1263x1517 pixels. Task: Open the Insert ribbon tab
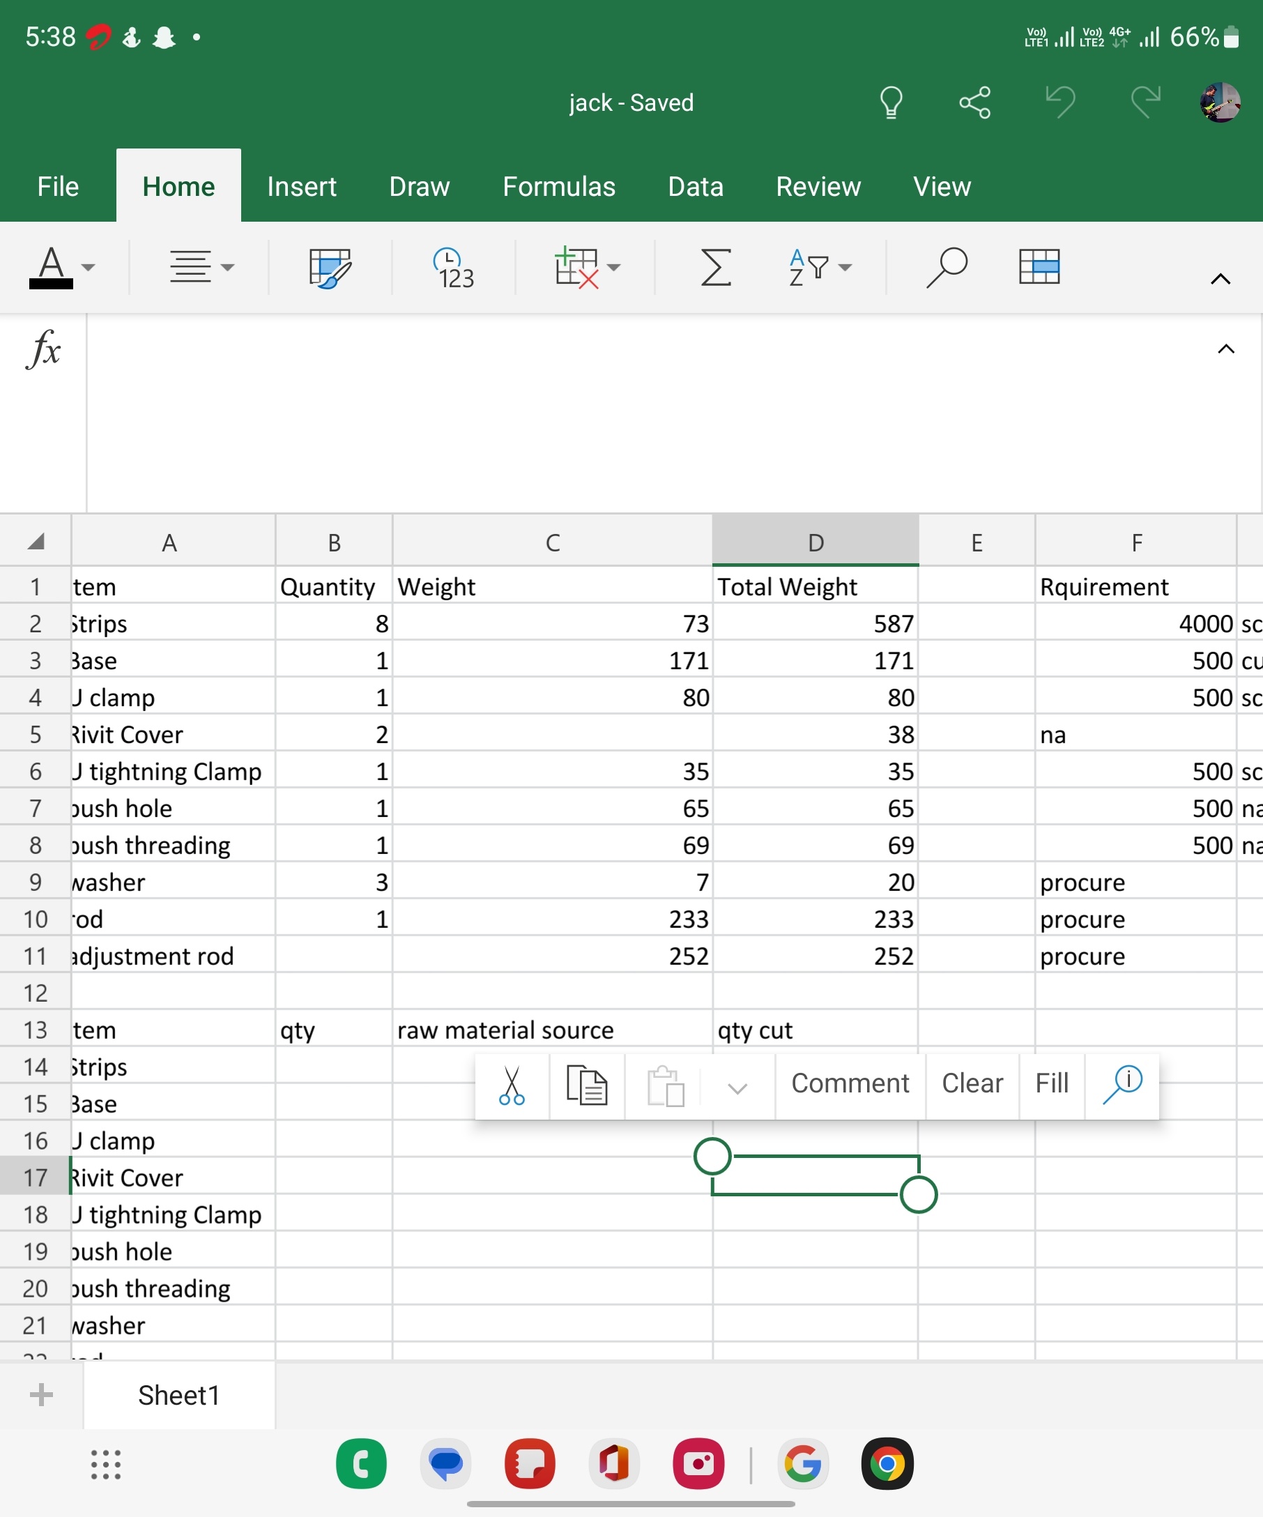click(x=302, y=186)
